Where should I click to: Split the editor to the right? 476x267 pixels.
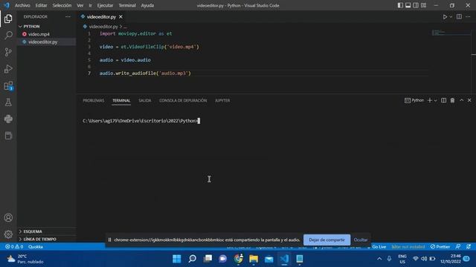point(459,17)
